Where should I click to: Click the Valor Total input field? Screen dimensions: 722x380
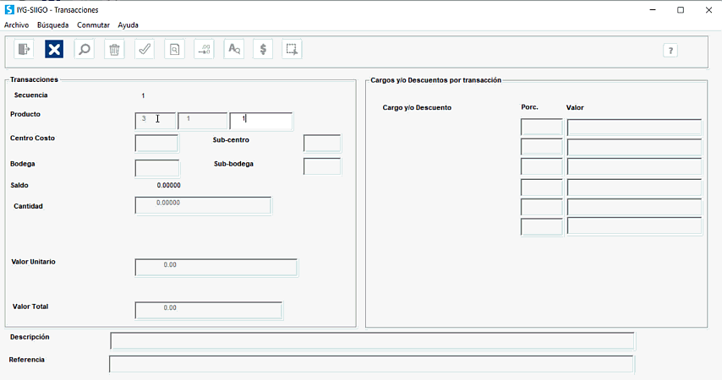[209, 311]
